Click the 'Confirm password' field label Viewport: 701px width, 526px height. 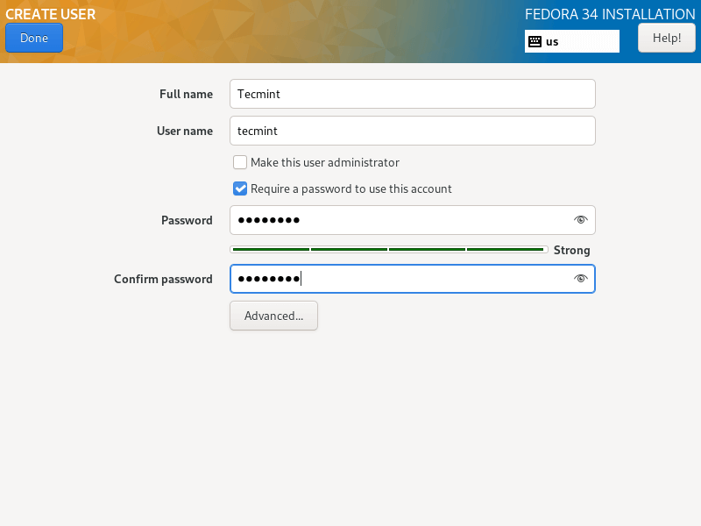click(x=163, y=279)
